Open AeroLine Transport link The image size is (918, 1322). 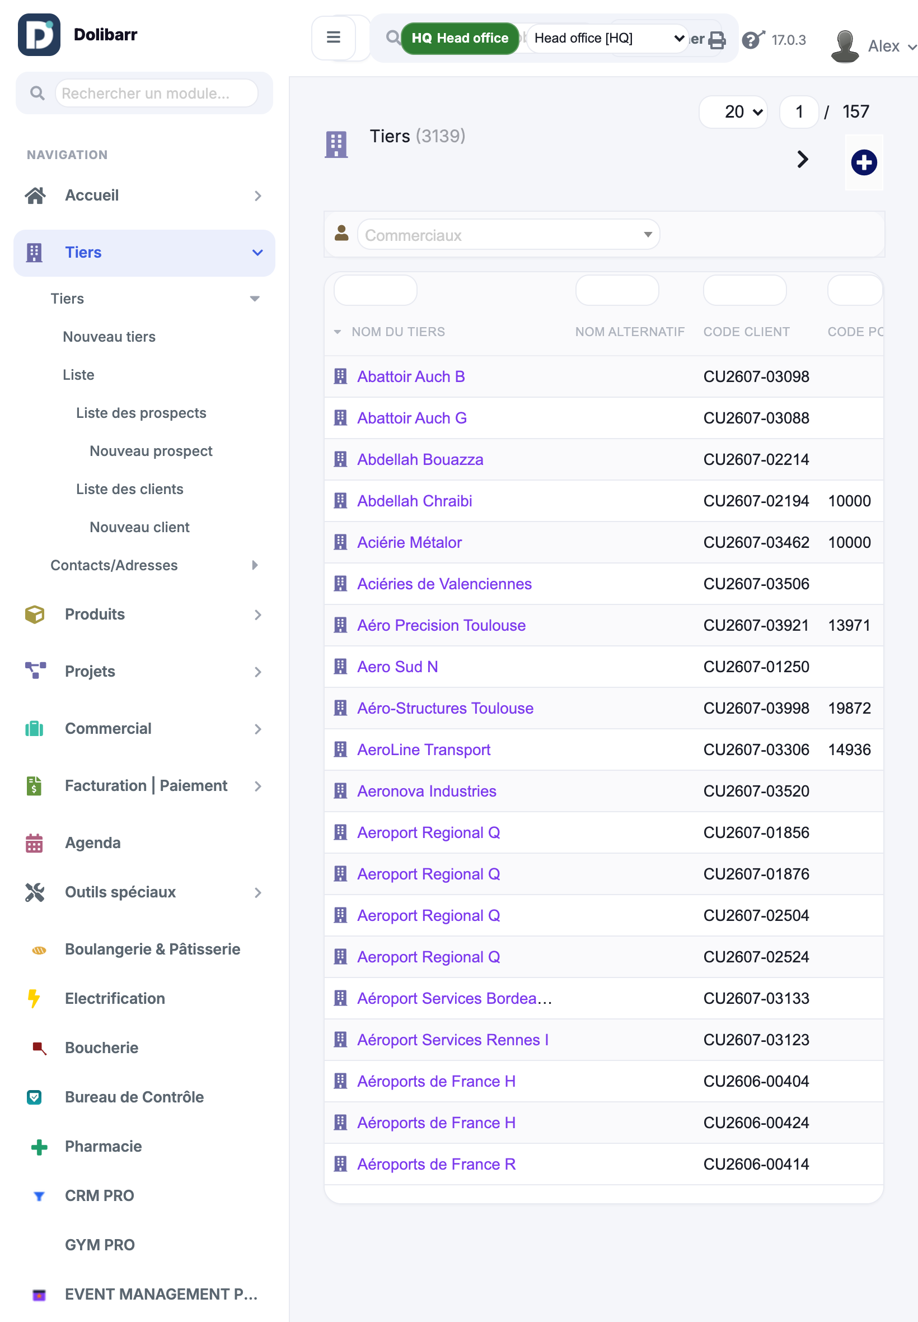[423, 750]
